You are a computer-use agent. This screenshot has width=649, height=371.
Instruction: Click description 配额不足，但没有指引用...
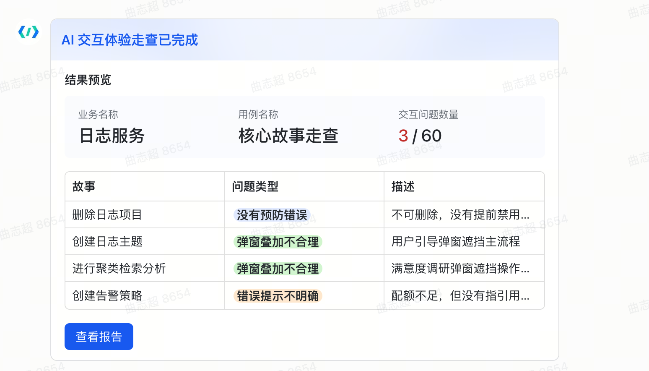[460, 295]
